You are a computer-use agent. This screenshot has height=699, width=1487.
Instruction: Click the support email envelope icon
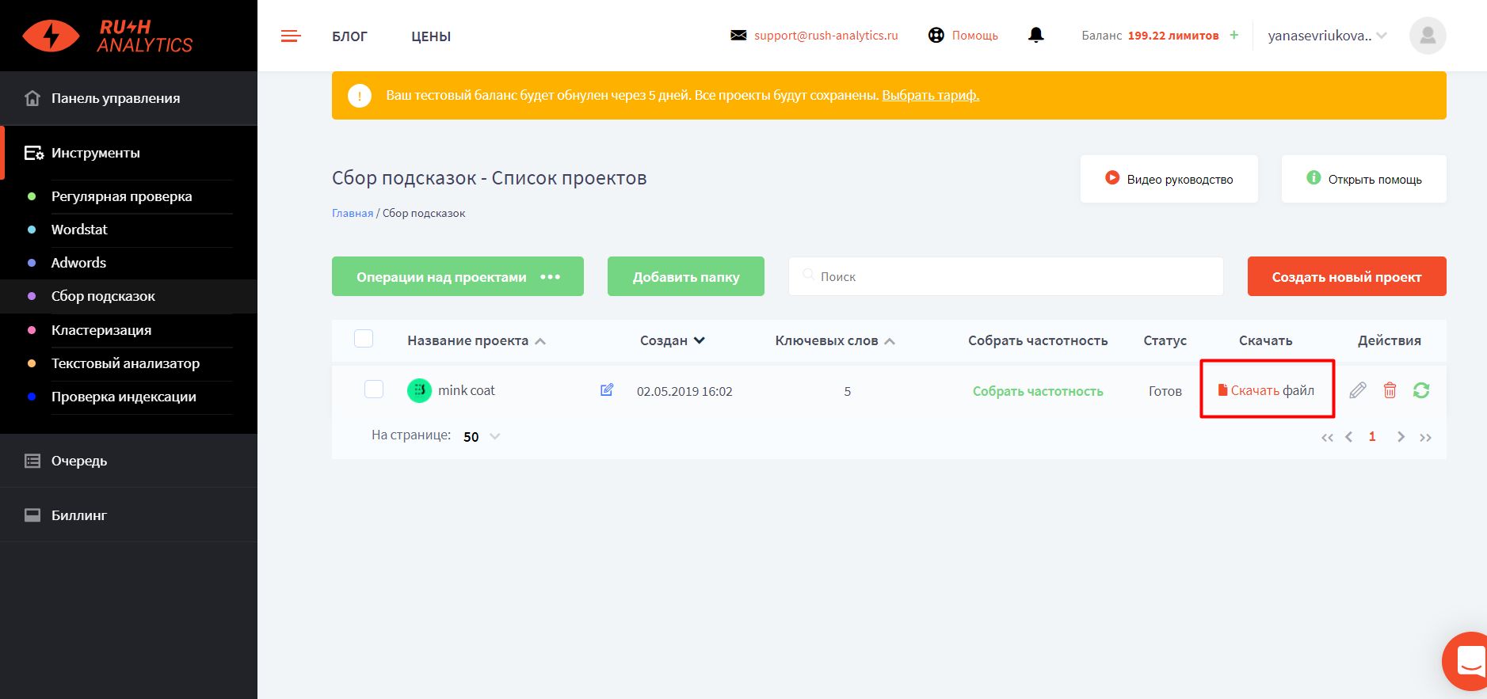[738, 36]
